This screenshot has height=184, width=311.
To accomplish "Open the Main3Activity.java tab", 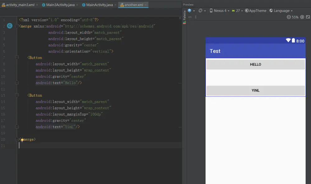I will pyautogui.click(x=60, y=5).
